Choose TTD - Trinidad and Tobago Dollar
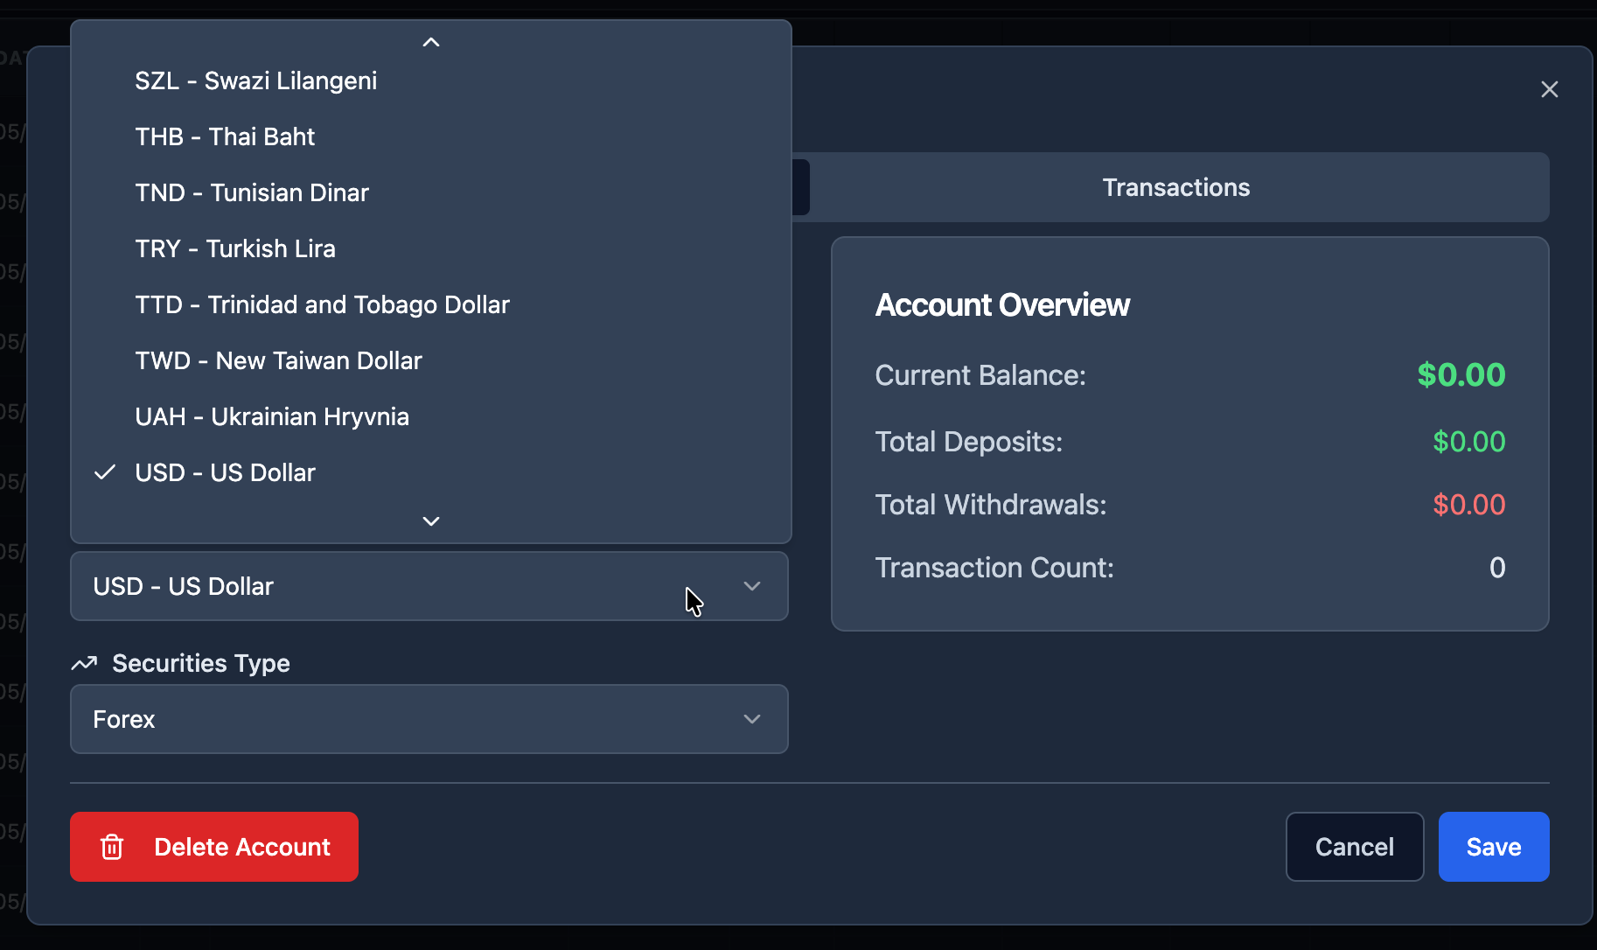The width and height of the screenshot is (1597, 950). coord(431,304)
